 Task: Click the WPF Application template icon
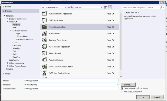coord(44,20)
